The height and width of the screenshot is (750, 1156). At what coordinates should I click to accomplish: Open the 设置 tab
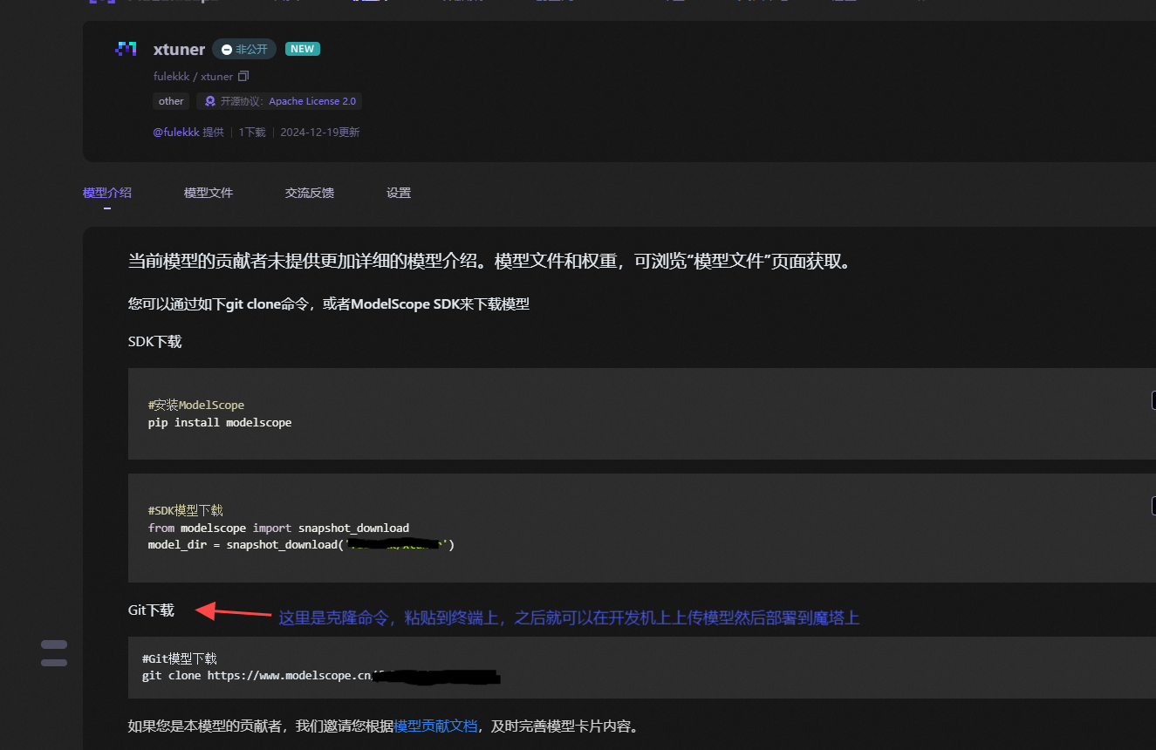(399, 193)
